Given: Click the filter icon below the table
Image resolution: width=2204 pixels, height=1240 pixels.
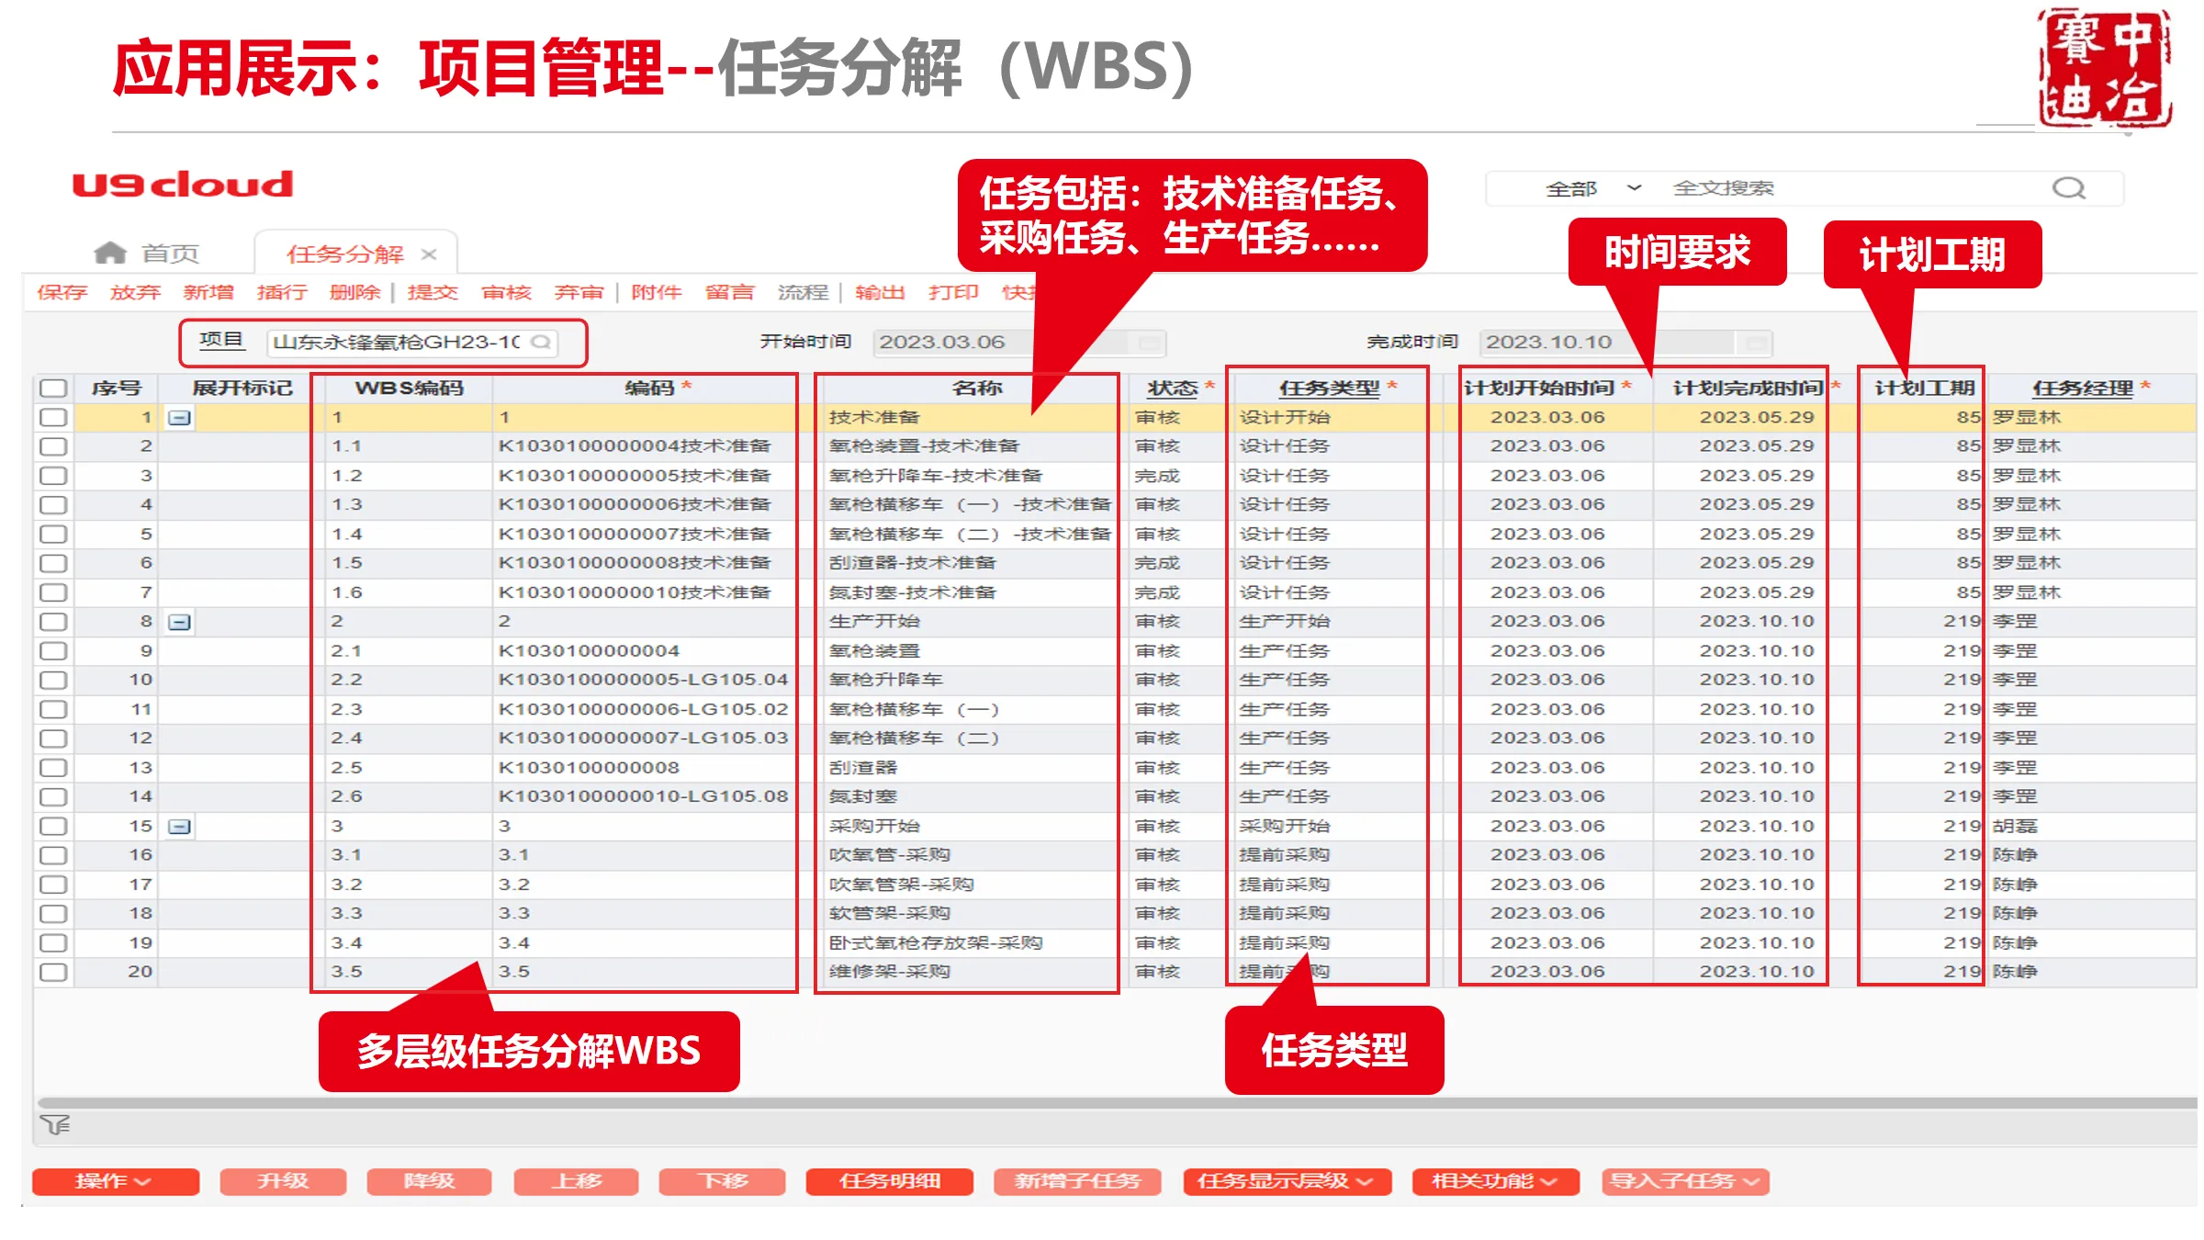Looking at the screenshot, I should click(55, 1124).
